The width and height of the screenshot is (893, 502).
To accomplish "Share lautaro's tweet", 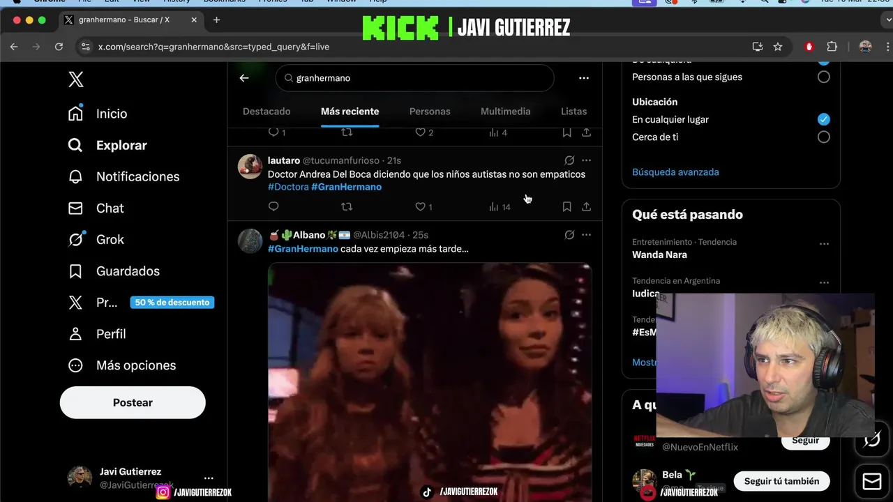I will [586, 206].
